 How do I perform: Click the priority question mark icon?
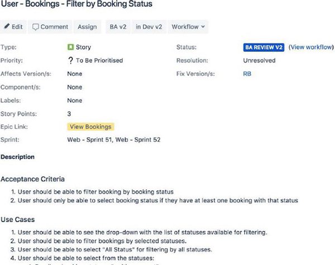(70, 60)
